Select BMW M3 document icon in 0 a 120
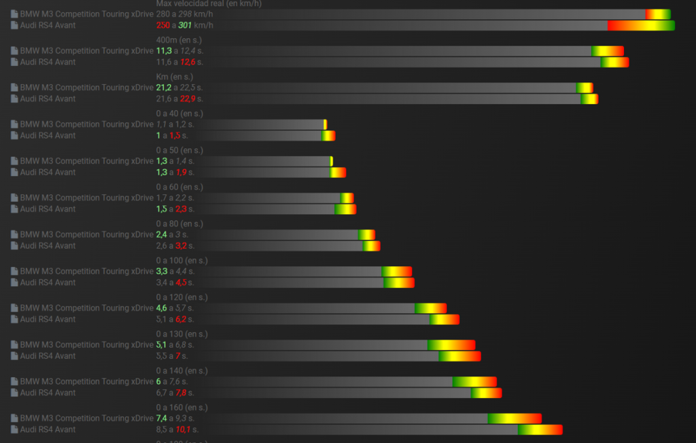696x443 pixels. point(14,308)
